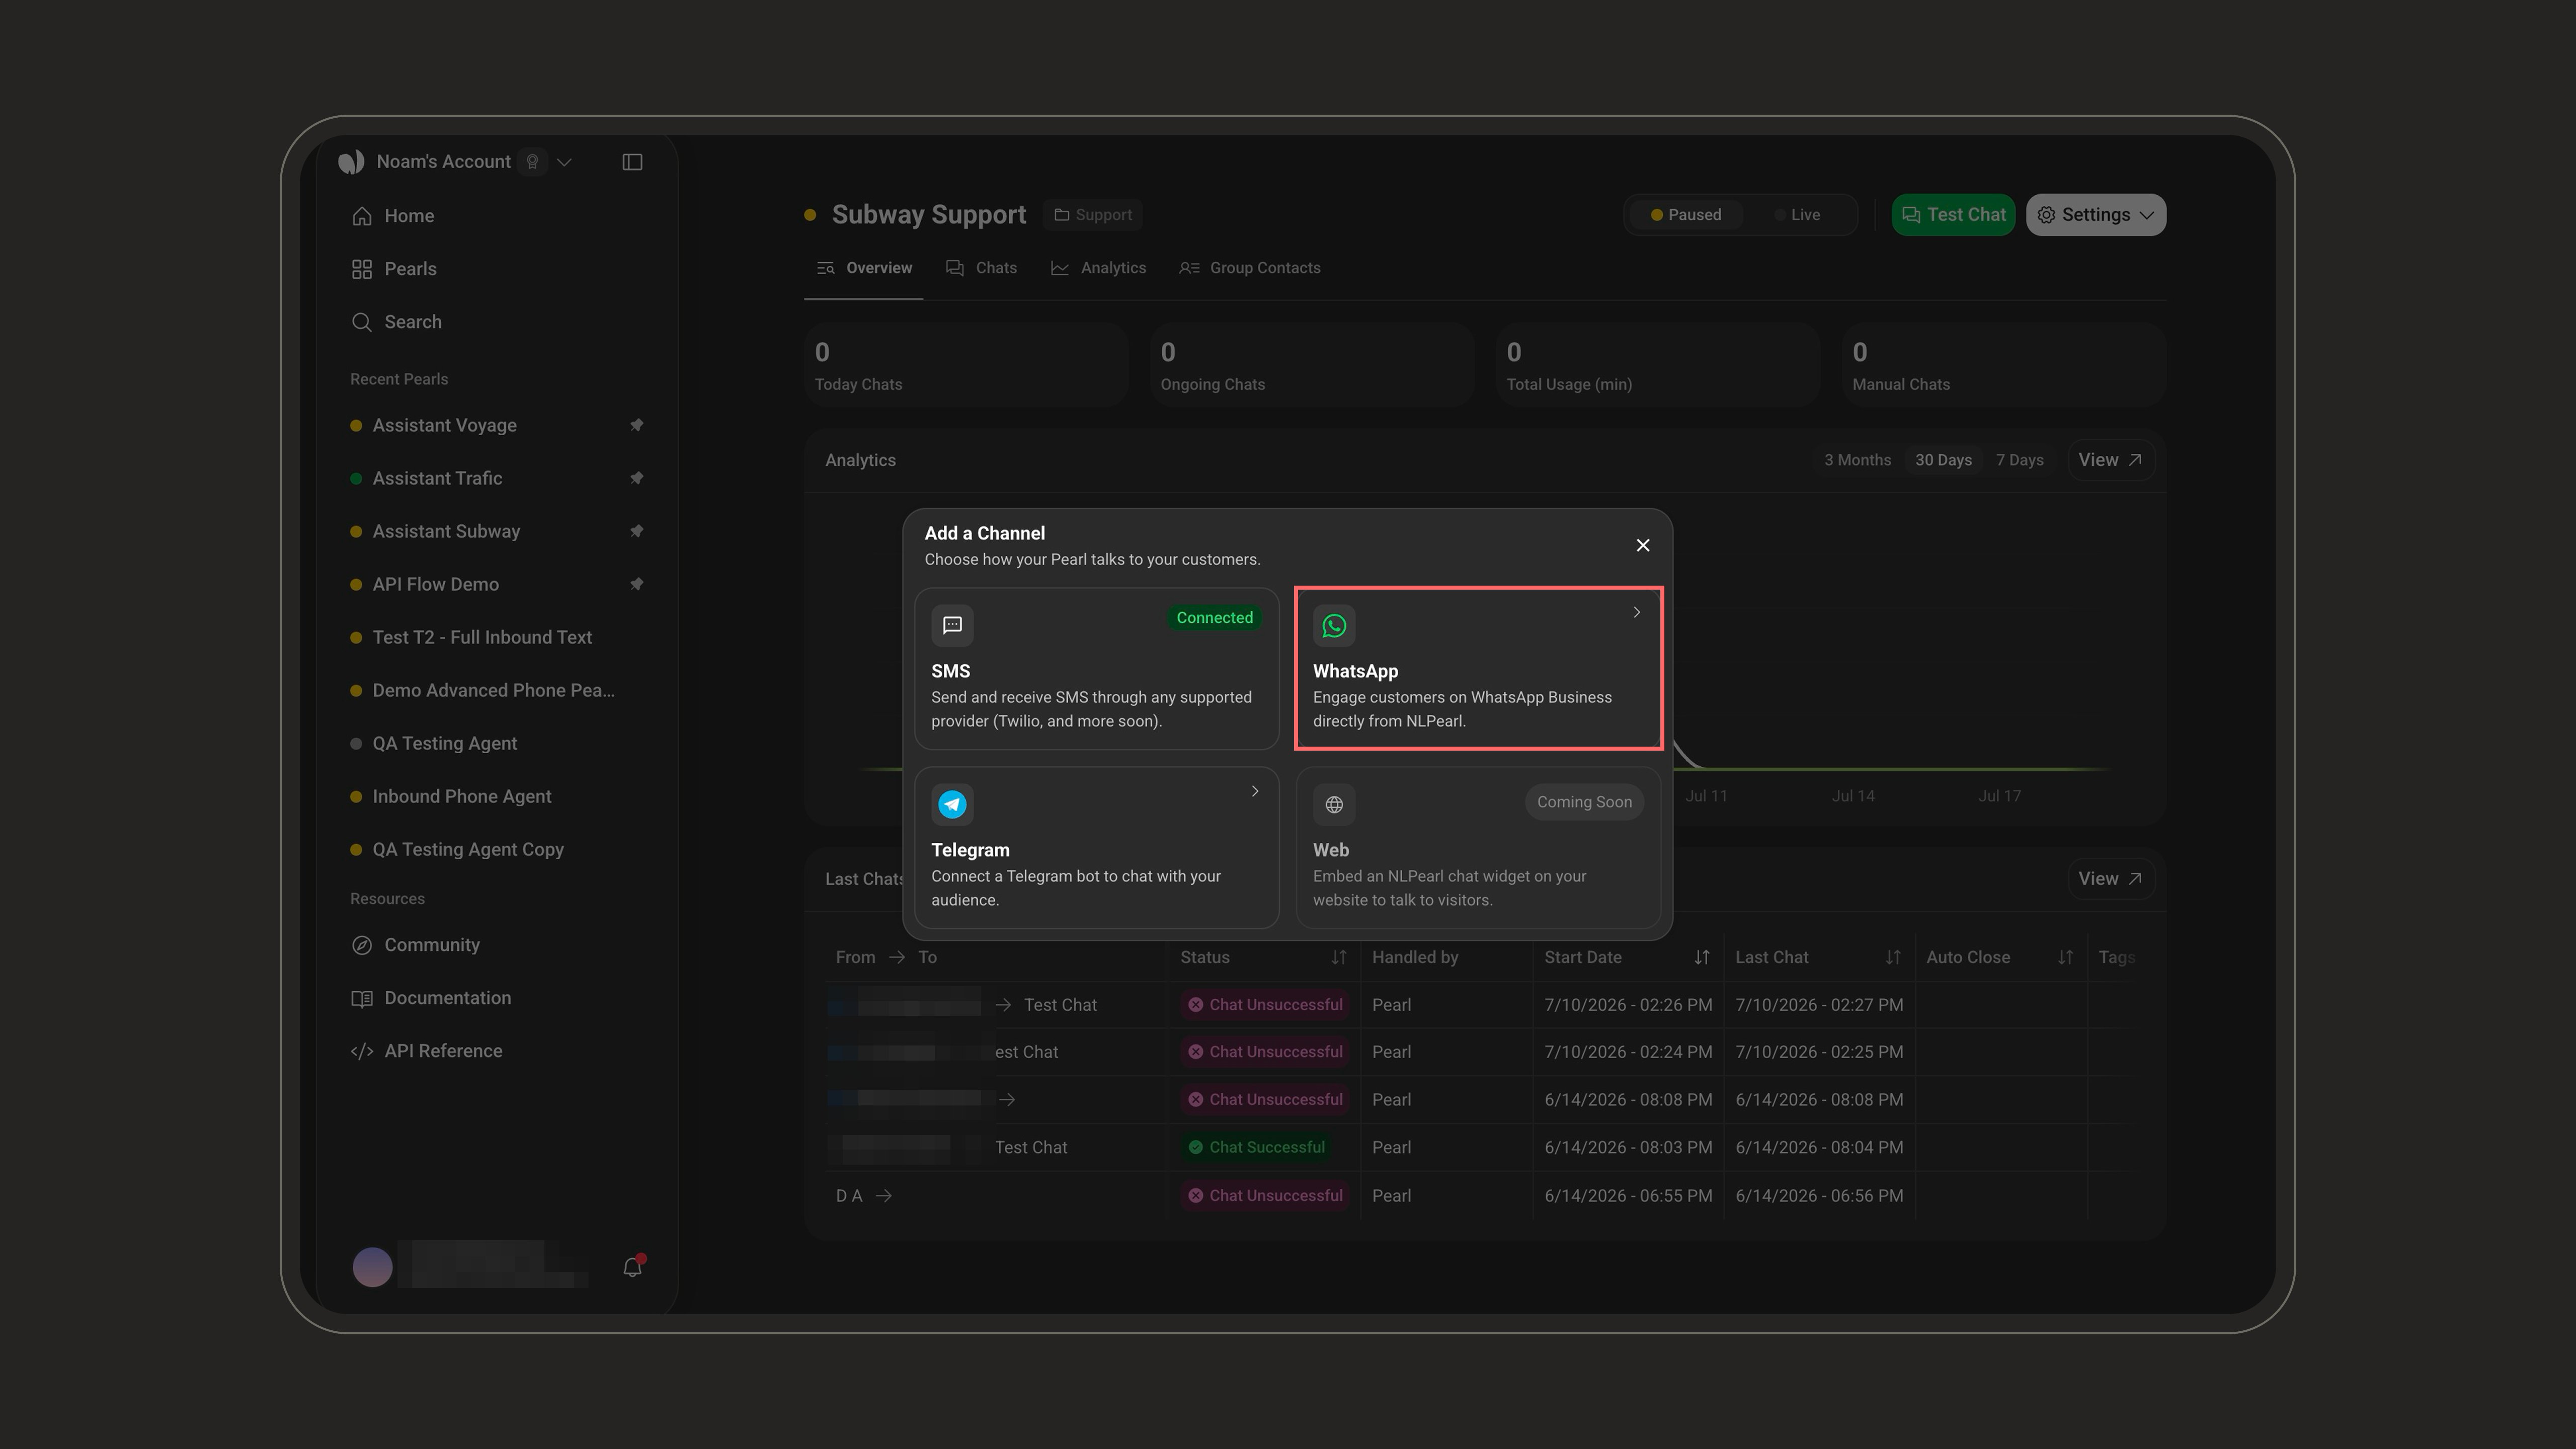Image resolution: width=2576 pixels, height=1449 pixels.
Task: Click View button in Last Chats panel
Action: tap(2110, 879)
